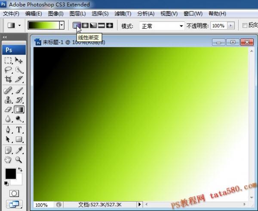The image size is (258, 211).
Task: Change the screen mode button
Action: 14,204
